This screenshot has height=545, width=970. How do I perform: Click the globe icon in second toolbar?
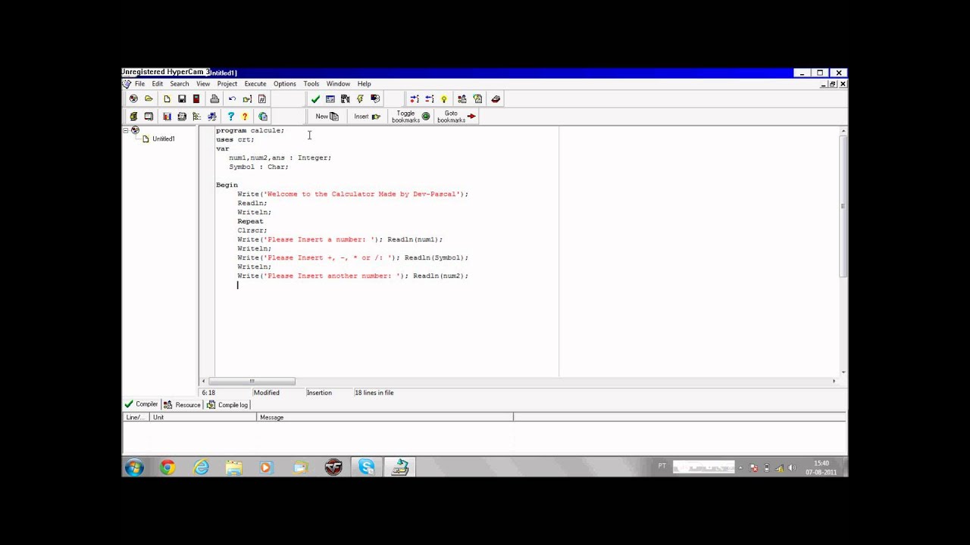tap(263, 117)
